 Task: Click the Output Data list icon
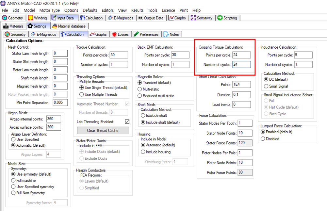[x=140, y=18]
